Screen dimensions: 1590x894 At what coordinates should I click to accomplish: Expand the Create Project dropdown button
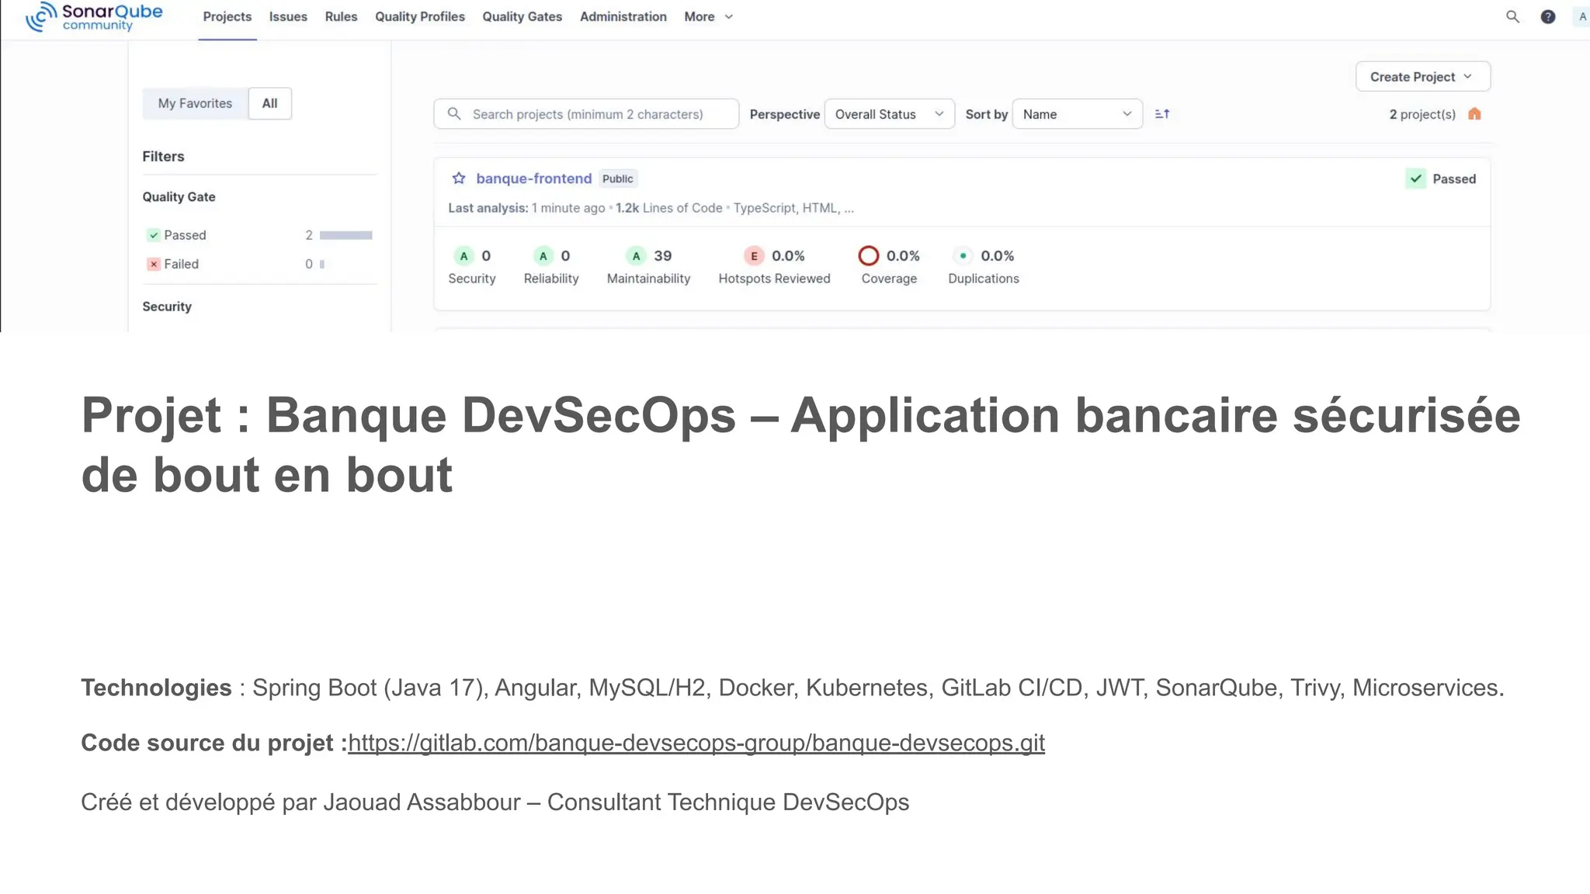coord(1422,77)
